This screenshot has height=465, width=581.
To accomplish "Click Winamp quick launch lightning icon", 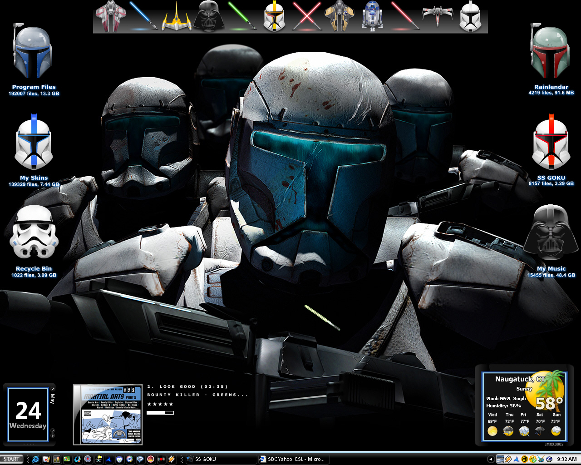I will (x=171, y=459).
